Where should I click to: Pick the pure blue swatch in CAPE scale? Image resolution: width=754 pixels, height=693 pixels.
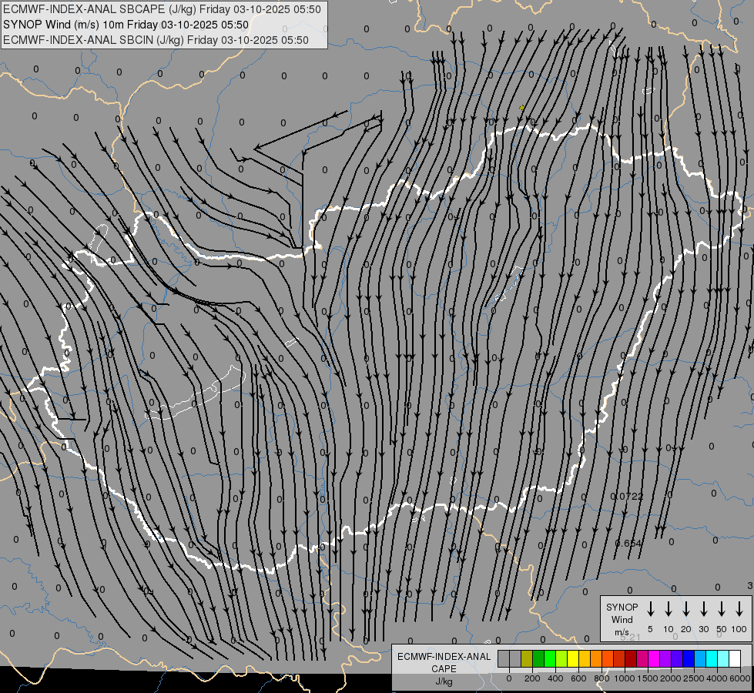point(689,658)
